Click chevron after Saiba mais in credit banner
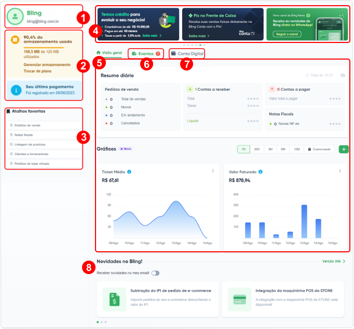The height and width of the screenshot is (329, 354). tap(160, 36)
